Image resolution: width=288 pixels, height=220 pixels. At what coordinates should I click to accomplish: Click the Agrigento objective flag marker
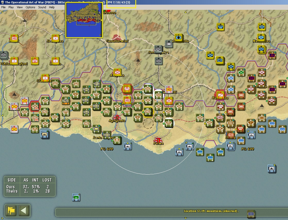(117, 117)
